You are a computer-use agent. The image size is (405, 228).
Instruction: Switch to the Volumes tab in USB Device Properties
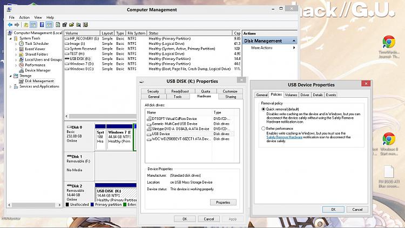coord(291,95)
